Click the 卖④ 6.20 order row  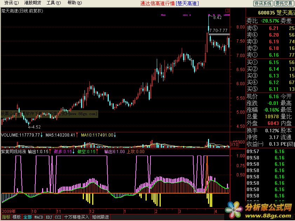point(270,35)
